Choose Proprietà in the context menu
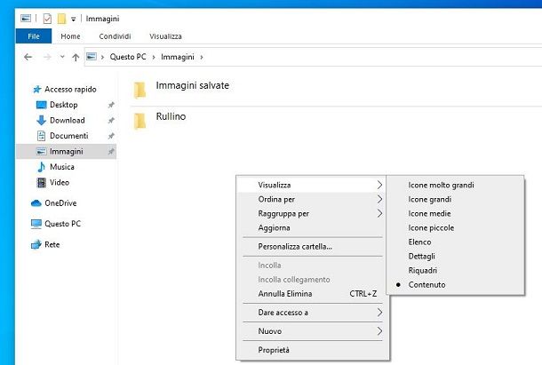Image resolution: width=542 pixels, height=365 pixels. click(311, 350)
